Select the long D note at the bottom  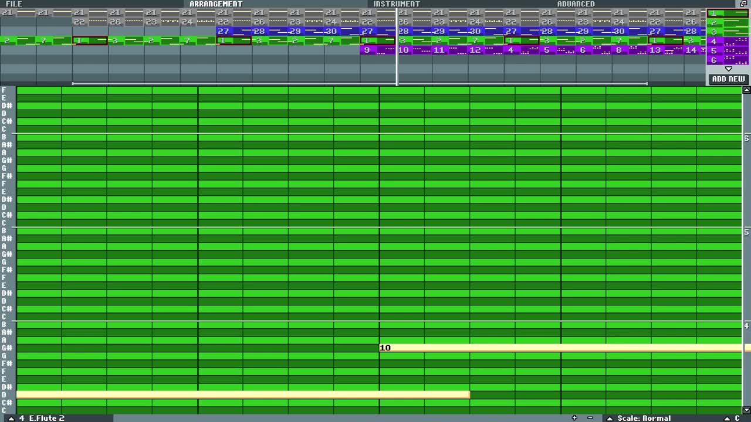[x=243, y=394]
